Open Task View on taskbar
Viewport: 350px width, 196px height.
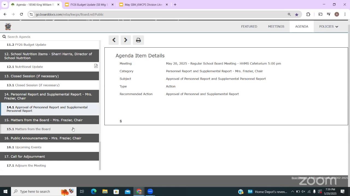[82, 191]
